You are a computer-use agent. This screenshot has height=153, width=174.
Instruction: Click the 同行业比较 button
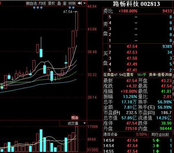tap(160, 135)
